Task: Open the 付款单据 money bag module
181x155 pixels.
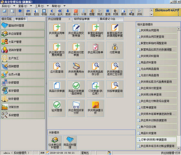Action: 115,50
